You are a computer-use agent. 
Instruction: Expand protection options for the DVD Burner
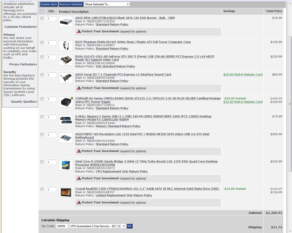[133, 31]
